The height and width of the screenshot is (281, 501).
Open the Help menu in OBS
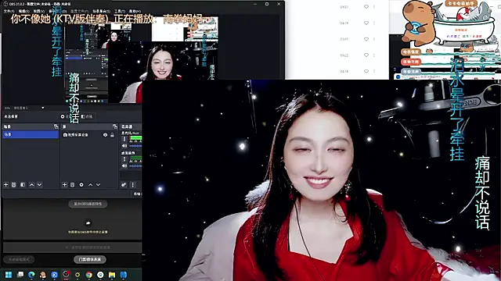(135, 11)
